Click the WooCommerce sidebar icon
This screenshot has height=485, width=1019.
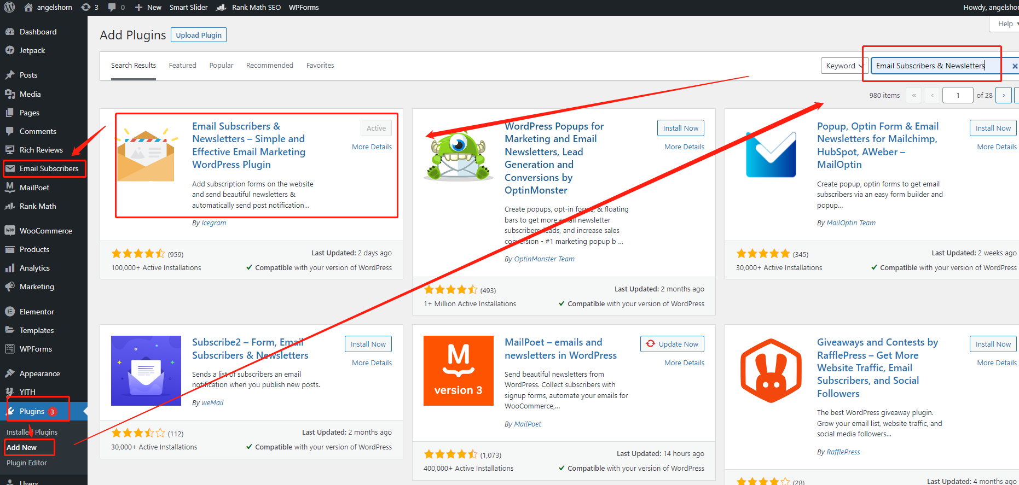pos(10,231)
